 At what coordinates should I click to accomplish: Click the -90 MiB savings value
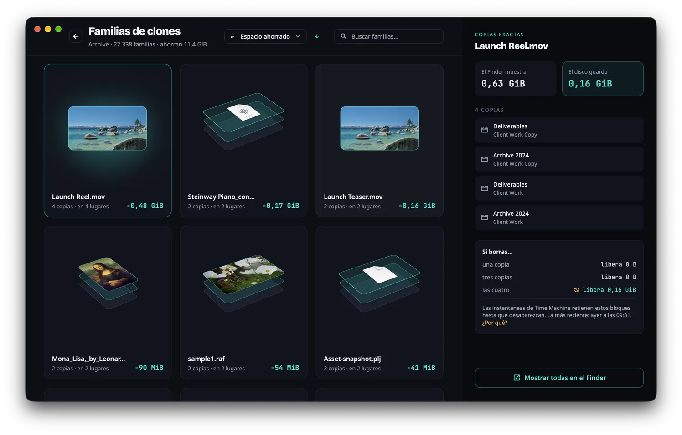[149, 368]
